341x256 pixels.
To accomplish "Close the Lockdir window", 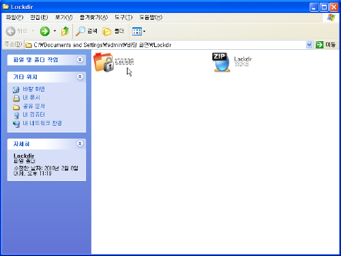I will (x=334, y=7).
